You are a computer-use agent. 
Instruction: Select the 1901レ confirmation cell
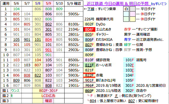74,85
